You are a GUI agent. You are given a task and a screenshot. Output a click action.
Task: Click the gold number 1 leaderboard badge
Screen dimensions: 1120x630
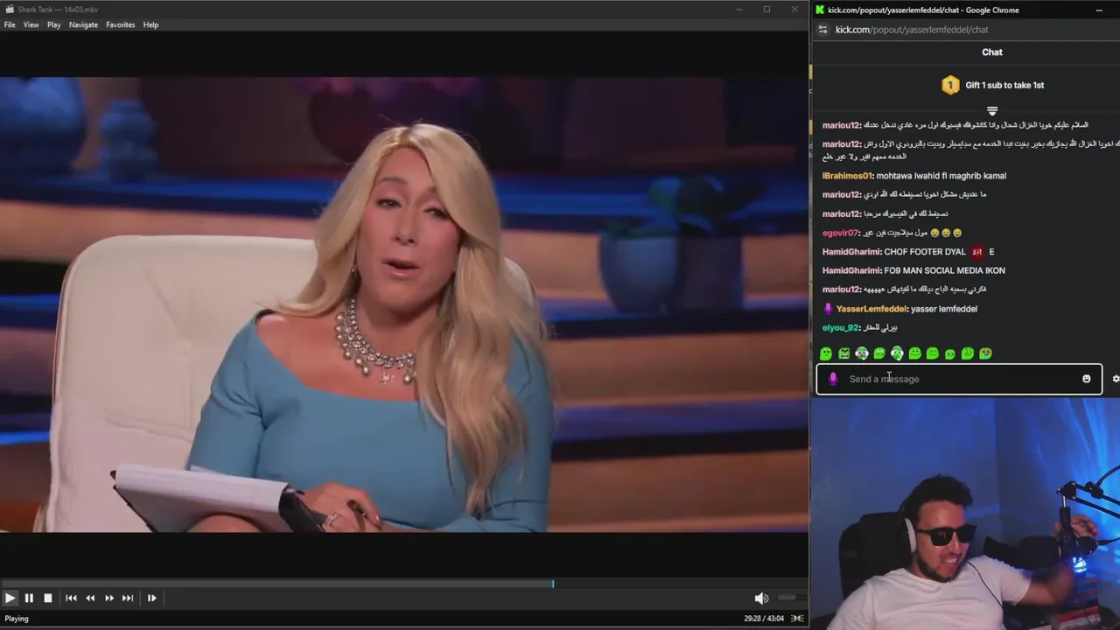pos(950,85)
